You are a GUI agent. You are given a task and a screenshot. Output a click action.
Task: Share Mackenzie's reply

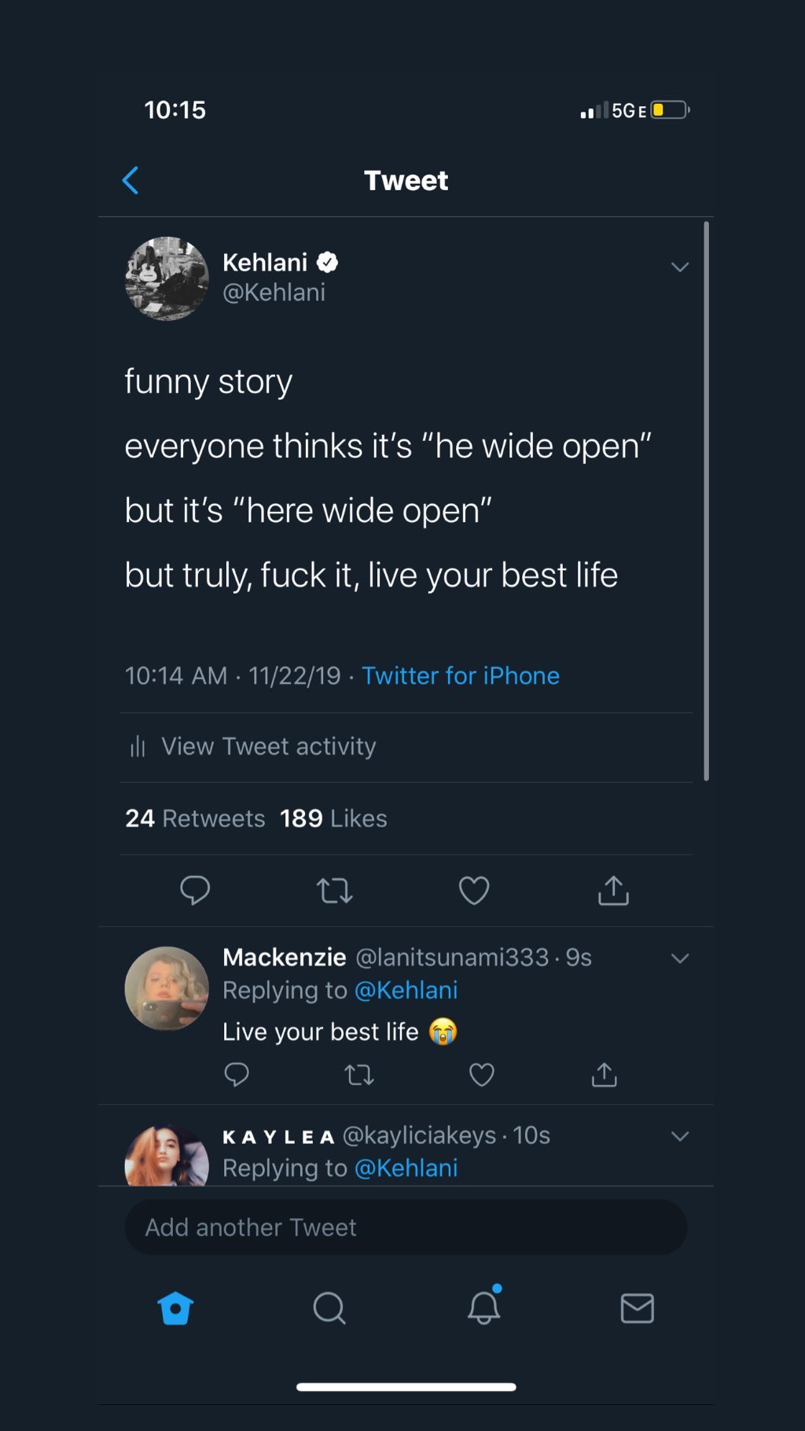pos(604,1074)
